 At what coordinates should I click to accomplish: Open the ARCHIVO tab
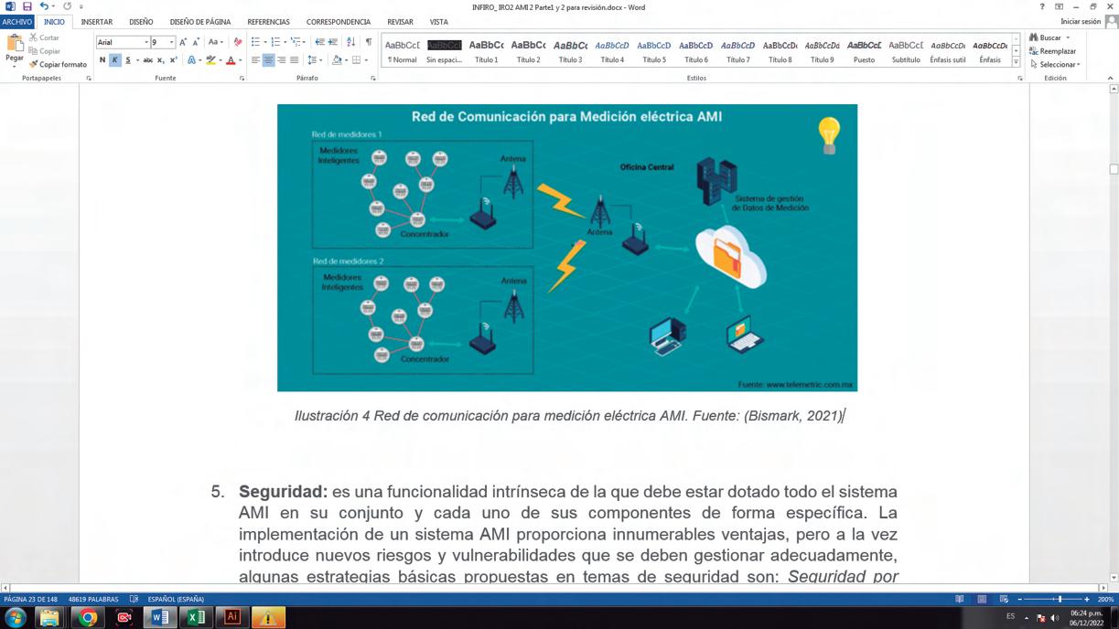pyautogui.click(x=16, y=22)
